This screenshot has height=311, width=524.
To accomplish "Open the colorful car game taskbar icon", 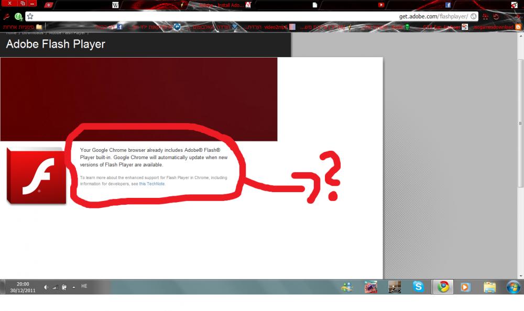I will 371,287.
